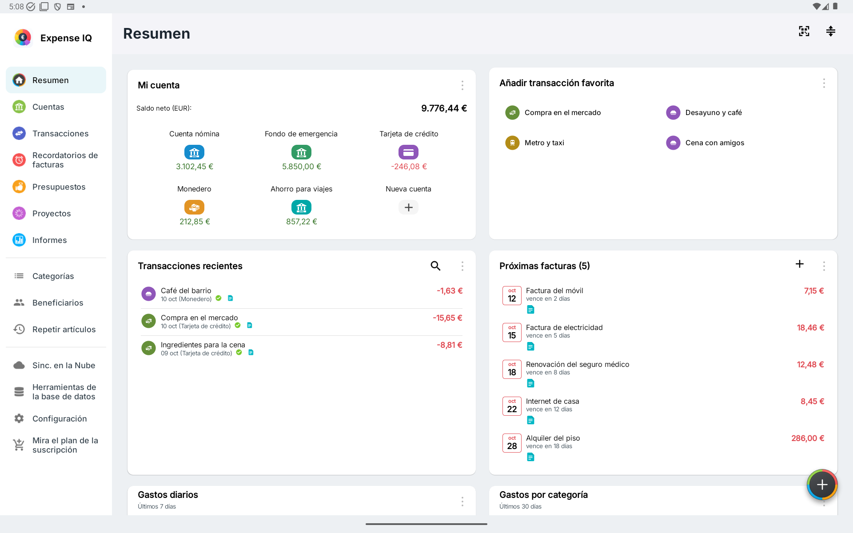This screenshot has width=853, height=533.
Task: Open the Monedero wallet icon
Action: click(194, 207)
